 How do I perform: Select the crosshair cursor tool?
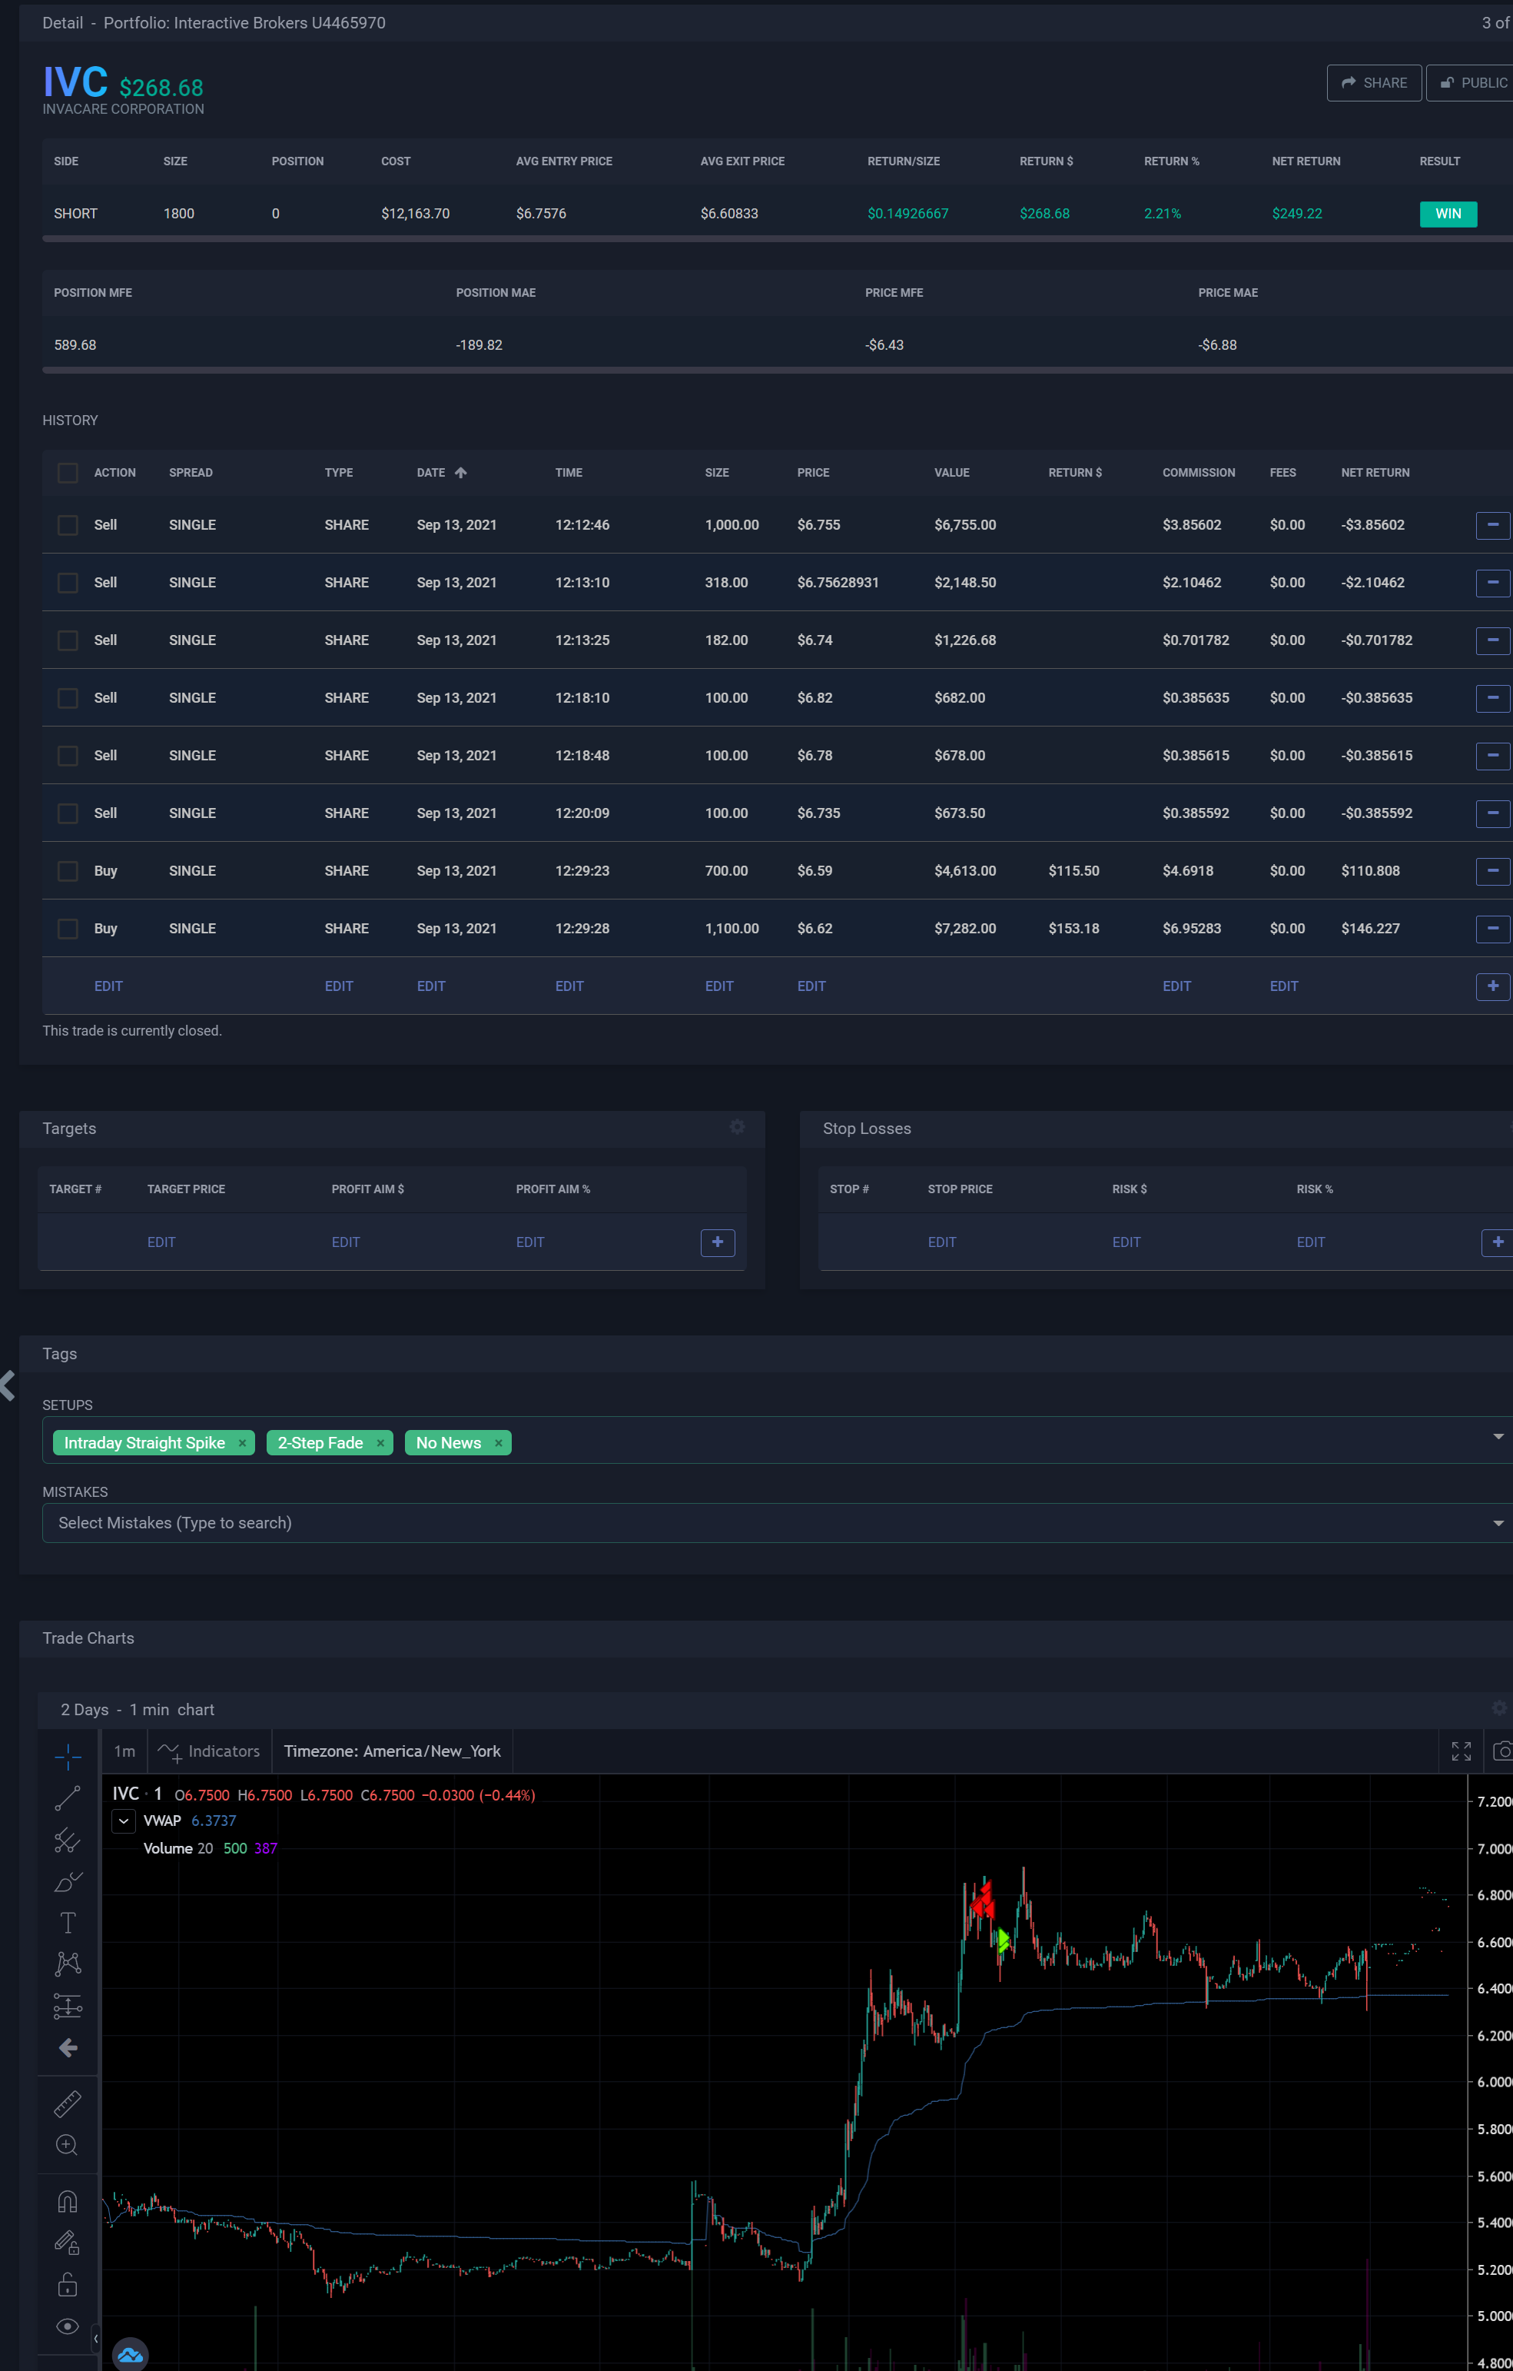tap(67, 1756)
